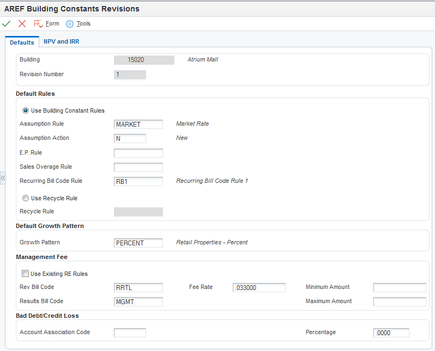
Task: Click the Fee Rate label
Action: (201, 287)
